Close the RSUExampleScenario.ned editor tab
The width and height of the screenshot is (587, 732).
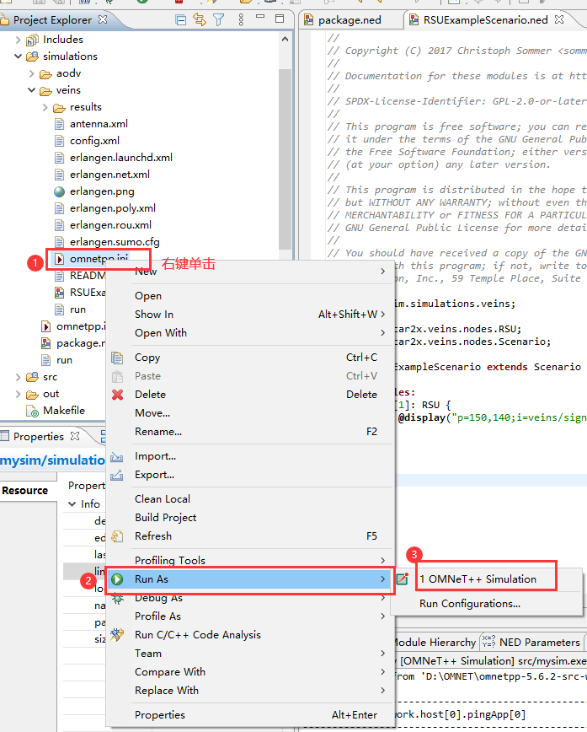click(x=559, y=19)
